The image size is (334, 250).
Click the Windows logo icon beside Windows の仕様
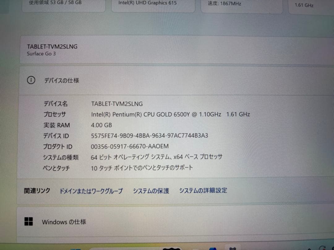pyautogui.click(x=28, y=221)
